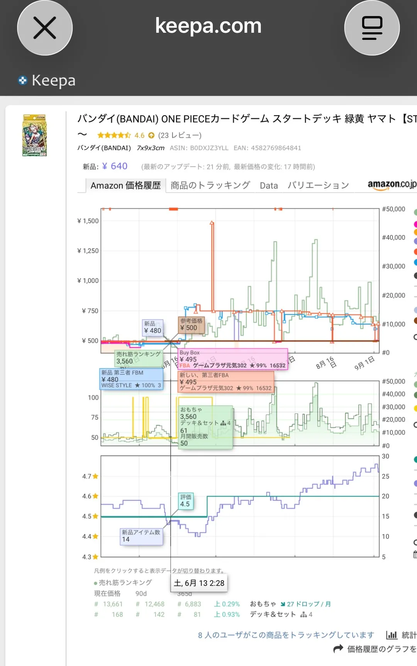417x666 pixels.
Task: Click the price history chart area
Action: [240, 281]
